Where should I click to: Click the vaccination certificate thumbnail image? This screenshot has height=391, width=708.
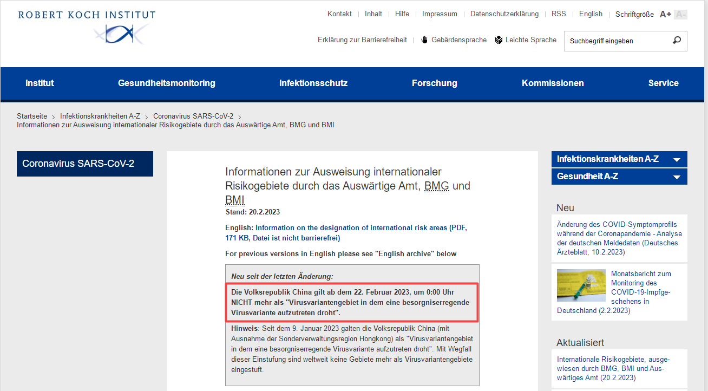[581, 285]
